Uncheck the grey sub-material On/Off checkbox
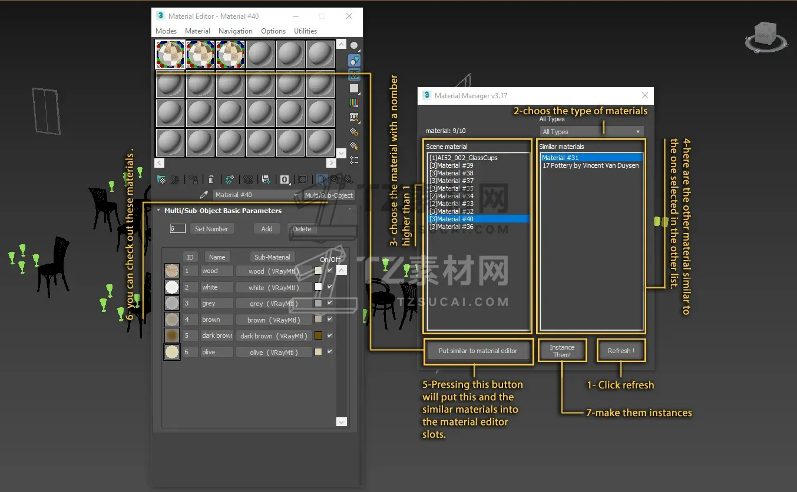The height and width of the screenshot is (492, 797). tap(330, 303)
